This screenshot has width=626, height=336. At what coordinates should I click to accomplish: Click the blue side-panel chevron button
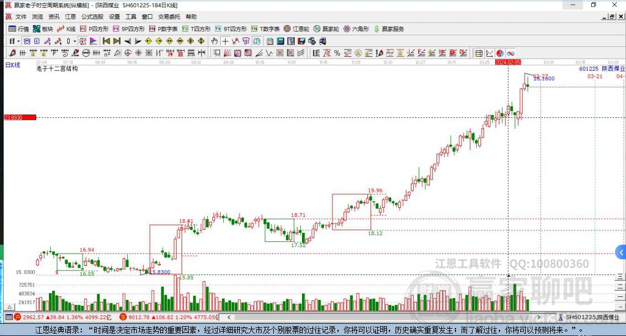pyautogui.click(x=621, y=252)
